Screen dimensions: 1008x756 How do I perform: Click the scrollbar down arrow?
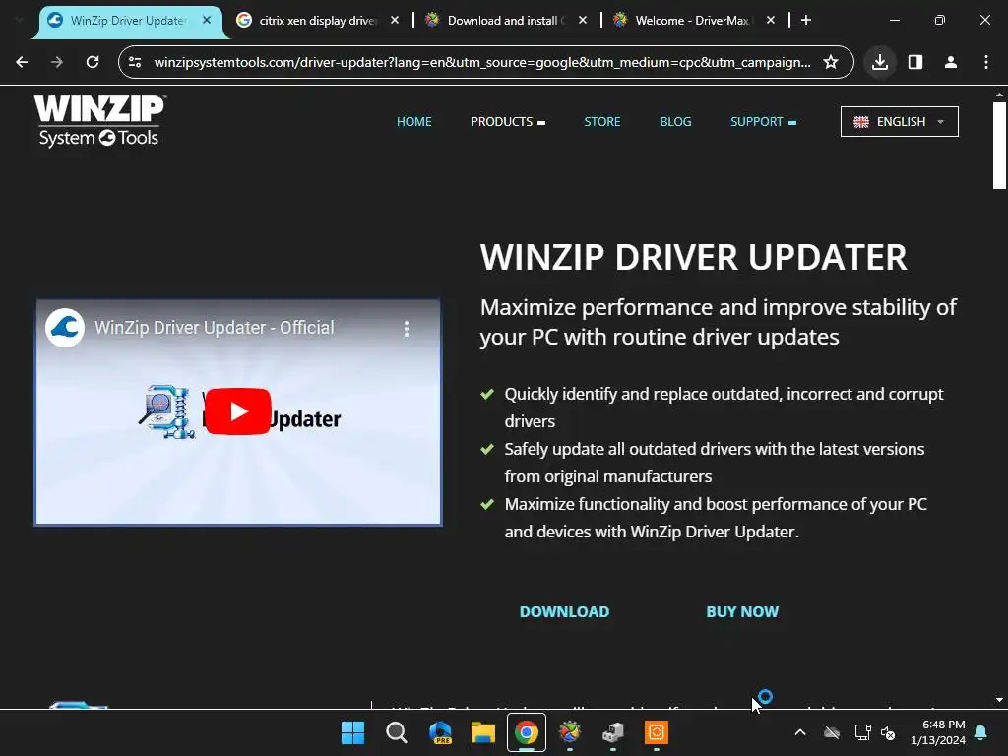tap(999, 700)
